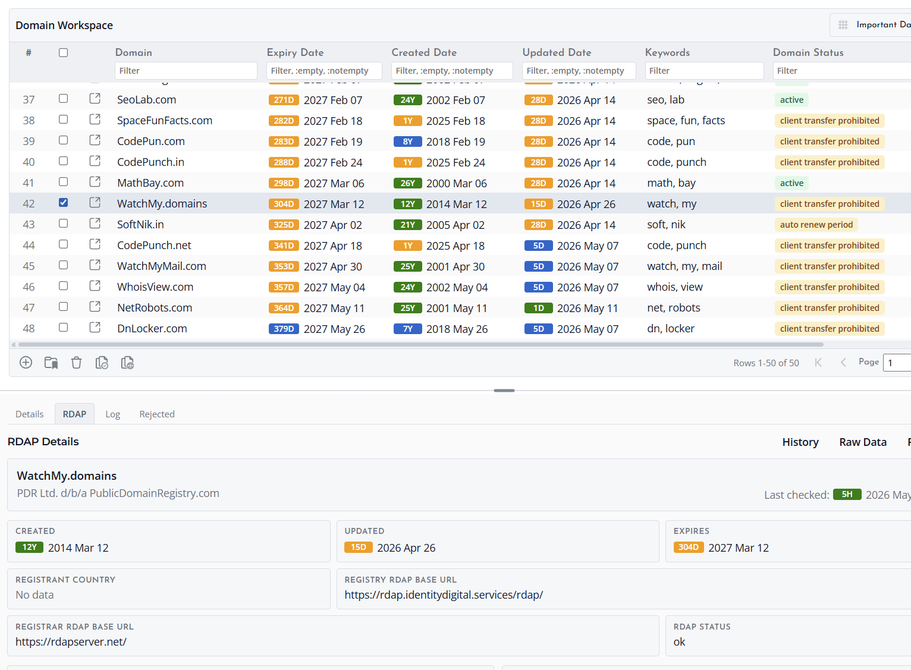This screenshot has height=670, width=911.
Task: Click the folder bookmark category icon
Action: point(51,363)
